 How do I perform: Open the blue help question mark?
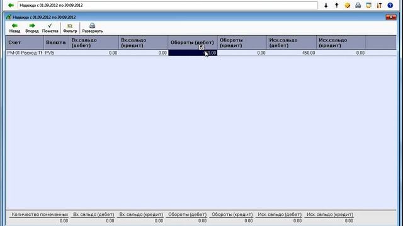pyautogui.click(x=390, y=6)
